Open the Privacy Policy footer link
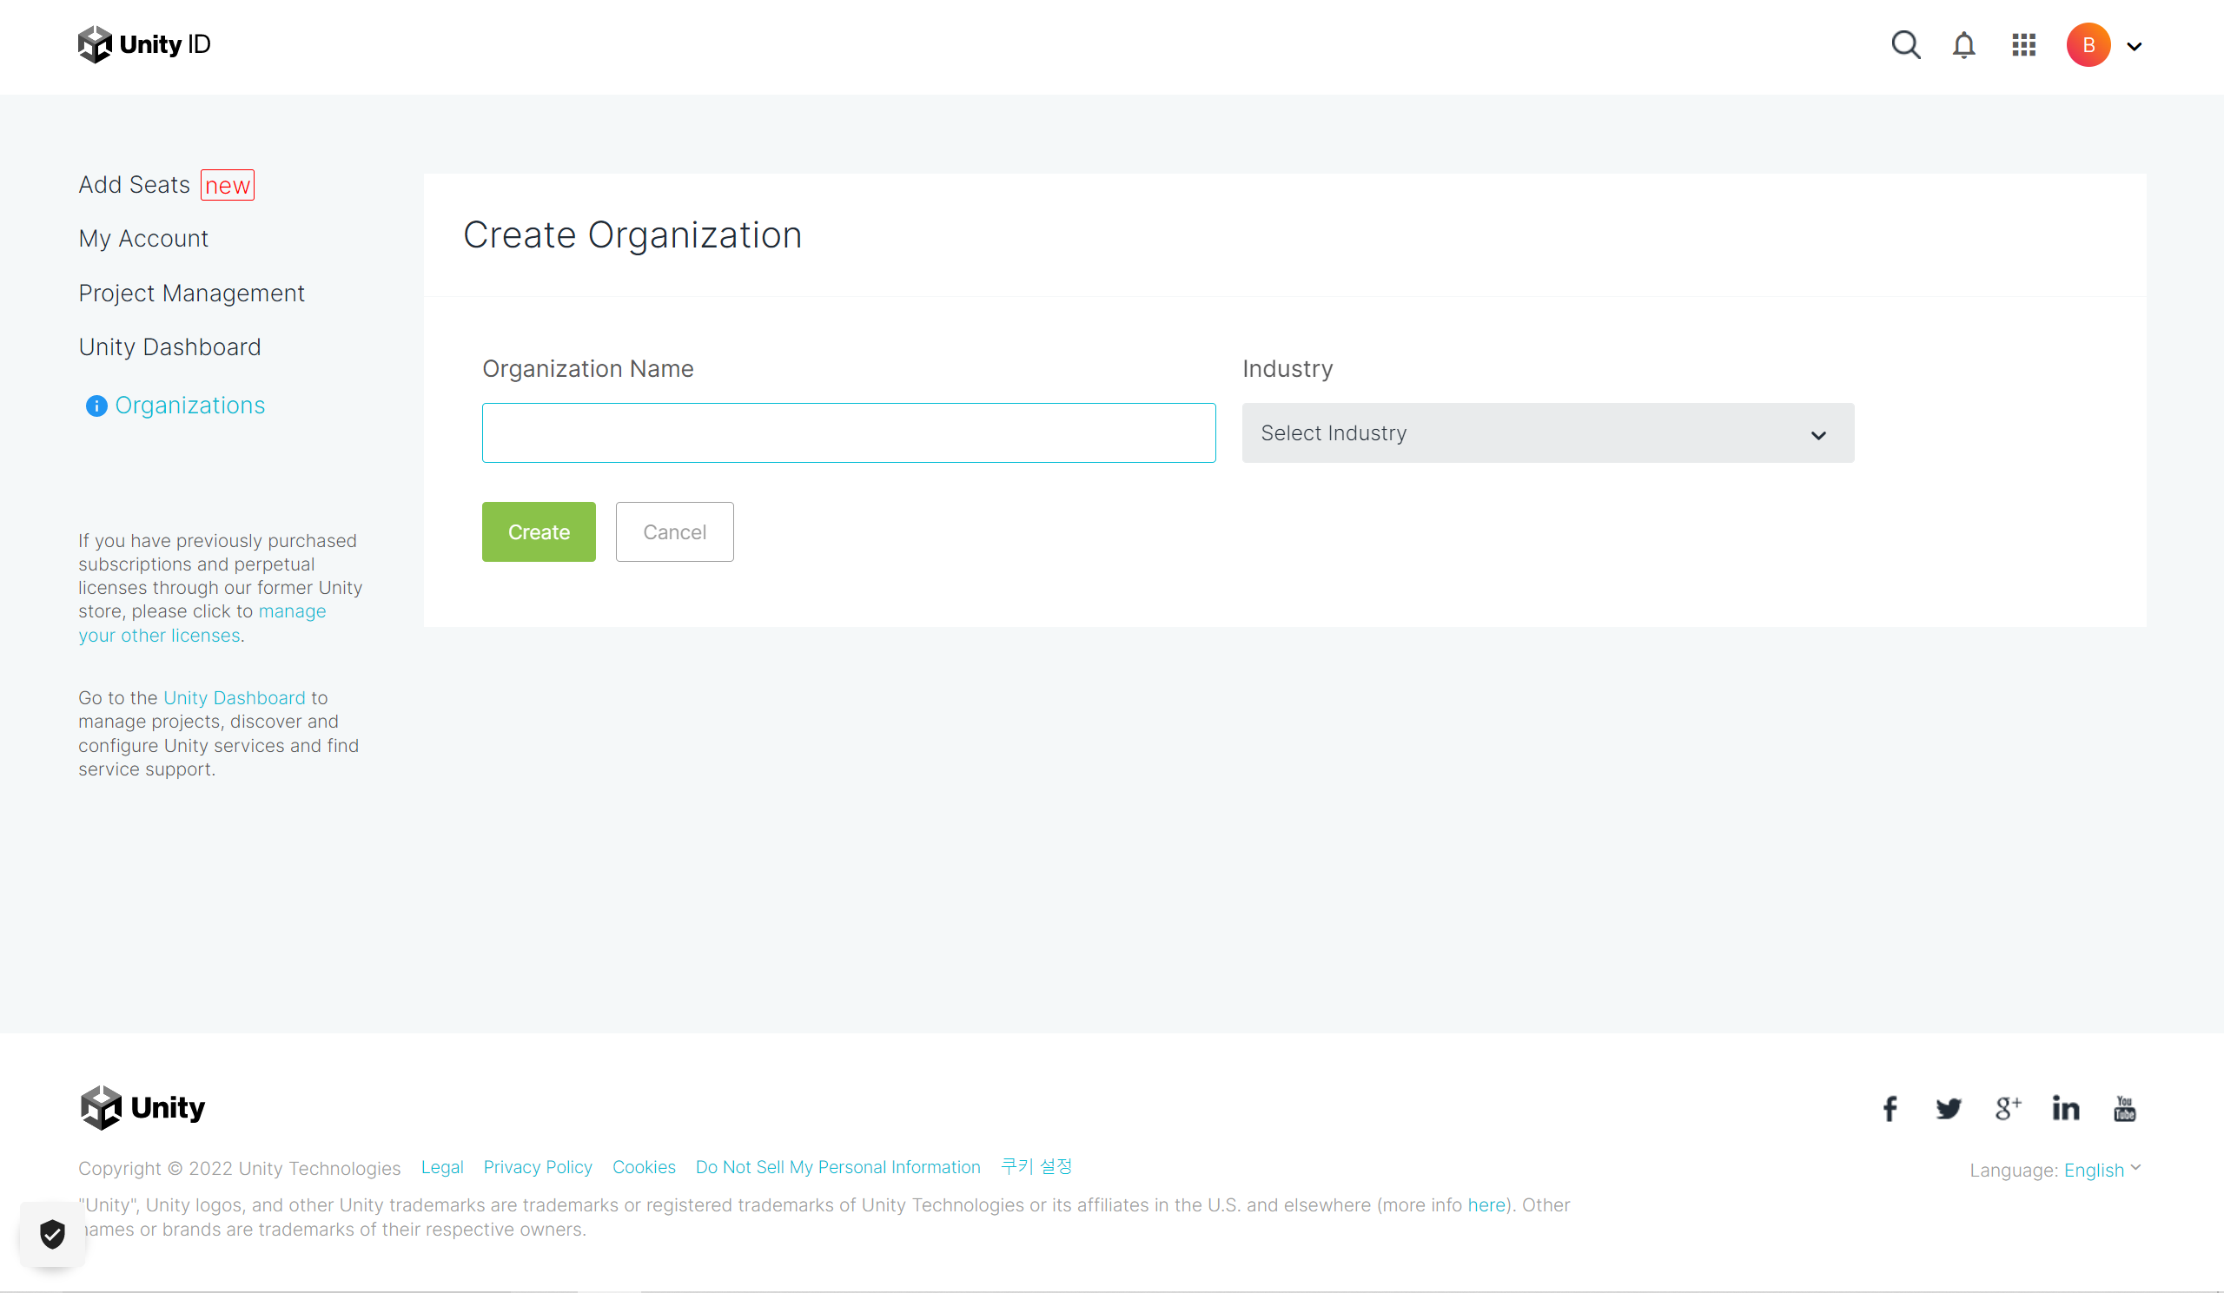 [x=538, y=1167]
